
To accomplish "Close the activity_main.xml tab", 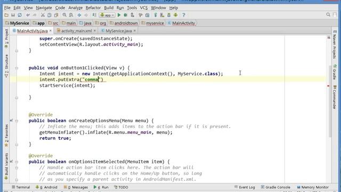I will pos(95,31).
